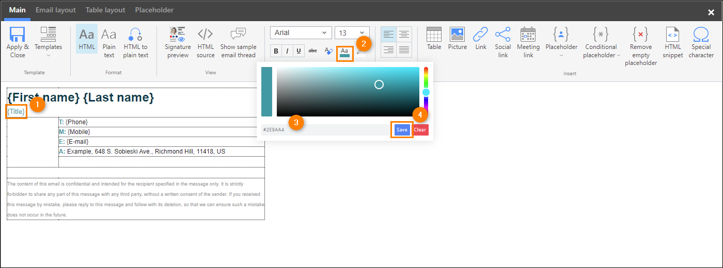The width and height of the screenshot is (723, 268).
Task: Show sample email thread
Action: tap(238, 42)
